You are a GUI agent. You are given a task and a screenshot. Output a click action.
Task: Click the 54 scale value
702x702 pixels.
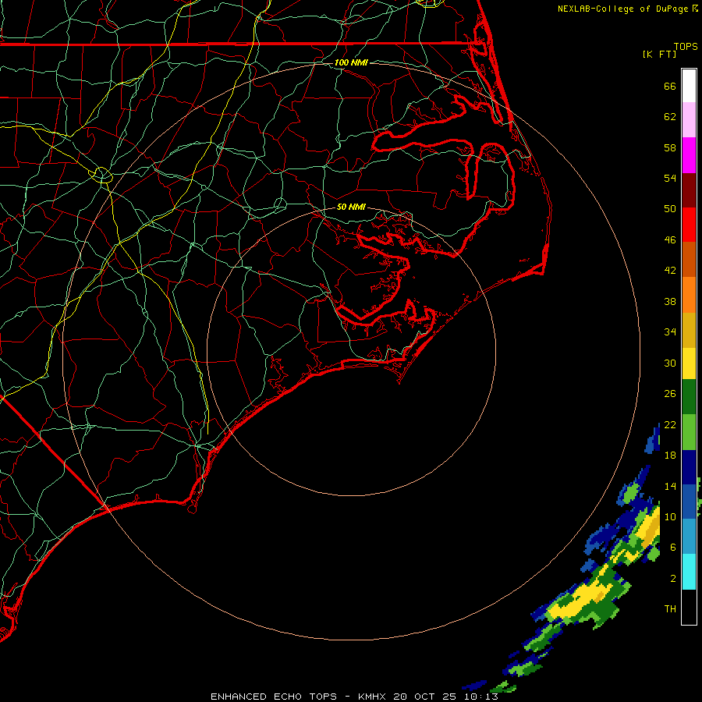tap(670, 178)
